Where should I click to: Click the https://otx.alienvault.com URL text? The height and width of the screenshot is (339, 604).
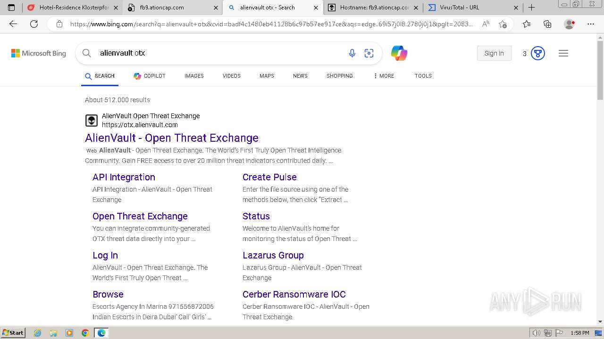140,125
